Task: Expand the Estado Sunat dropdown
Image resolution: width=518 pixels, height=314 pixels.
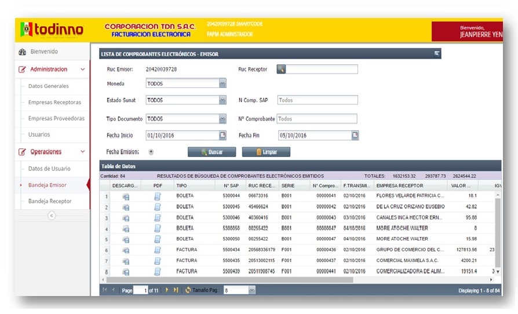Action: [x=222, y=100]
